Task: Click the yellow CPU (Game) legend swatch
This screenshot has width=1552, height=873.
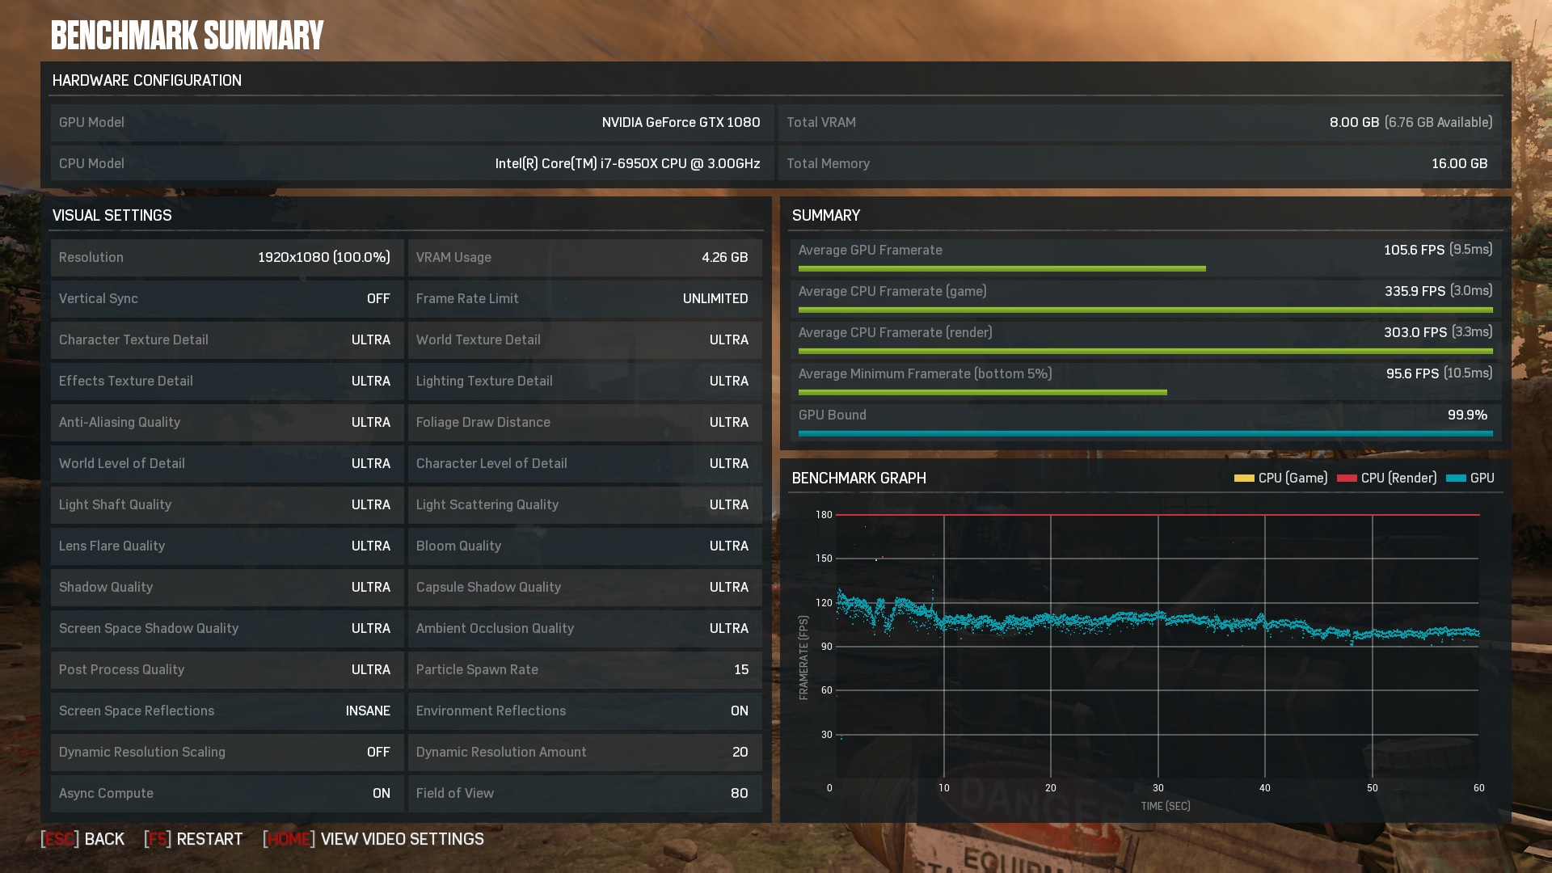Action: (1244, 479)
